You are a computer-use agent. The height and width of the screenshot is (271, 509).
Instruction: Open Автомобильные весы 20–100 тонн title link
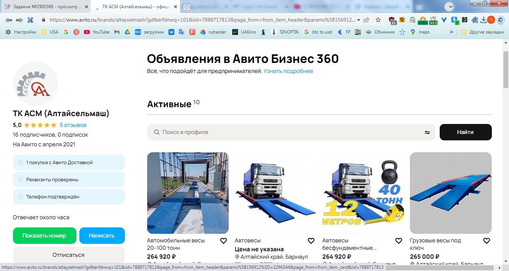(176, 244)
